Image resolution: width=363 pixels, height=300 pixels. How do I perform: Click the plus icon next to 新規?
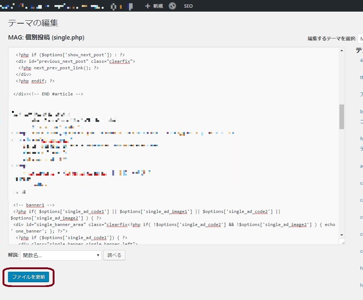pyautogui.click(x=148, y=6)
